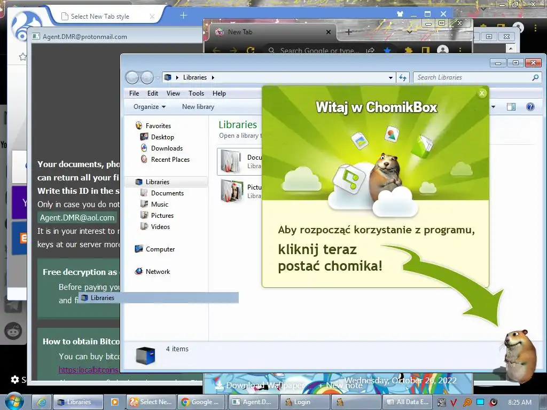Switch to Select New Tab style browser tab
Screen dimensions: 547x410
pos(100,17)
